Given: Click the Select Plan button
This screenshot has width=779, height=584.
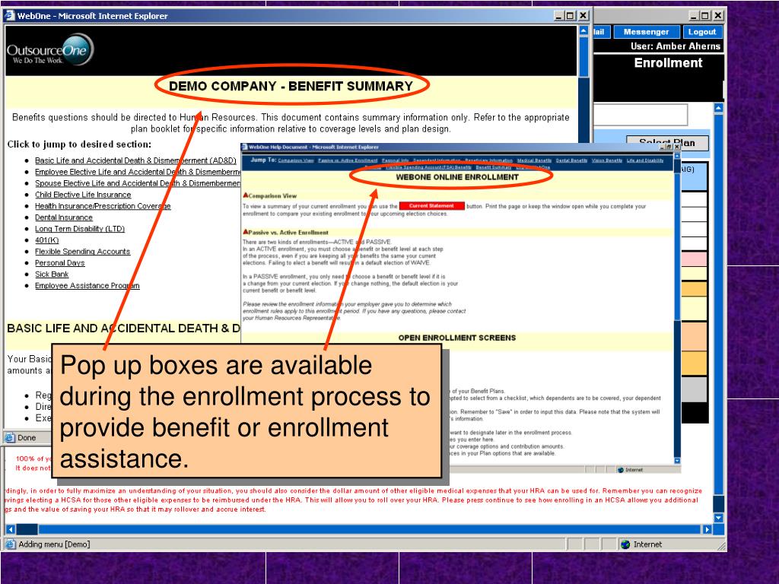Looking at the screenshot, I should pos(667,143).
